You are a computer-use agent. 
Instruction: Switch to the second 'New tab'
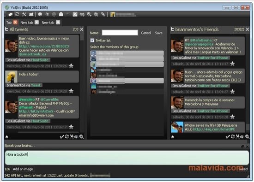tap(48, 23)
